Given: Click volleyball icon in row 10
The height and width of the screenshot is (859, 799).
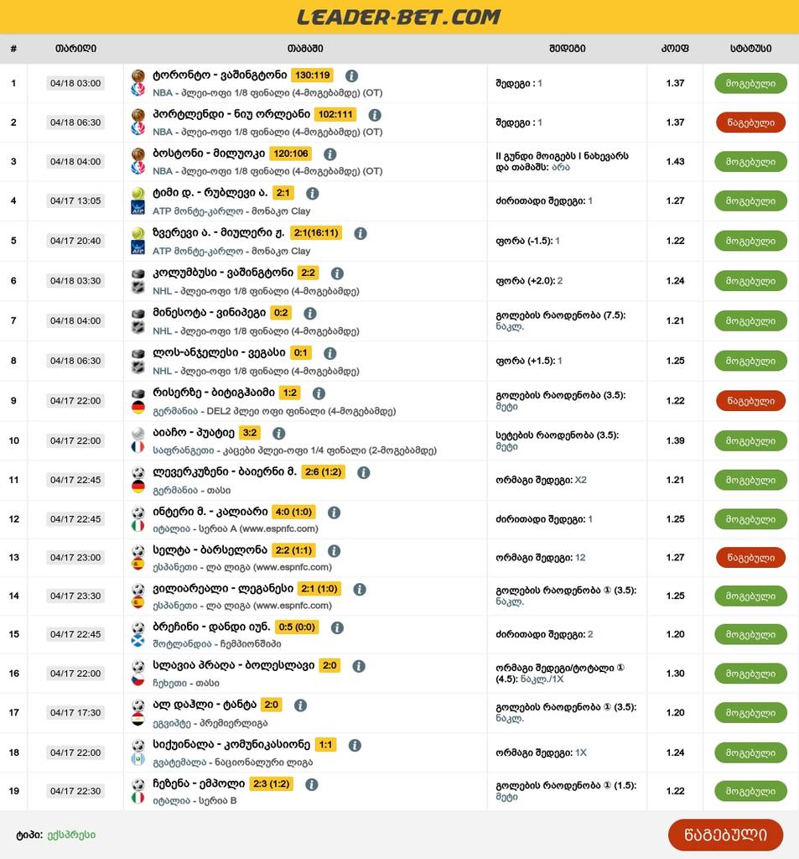Looking at the screenshot, I should click(138, 434).
